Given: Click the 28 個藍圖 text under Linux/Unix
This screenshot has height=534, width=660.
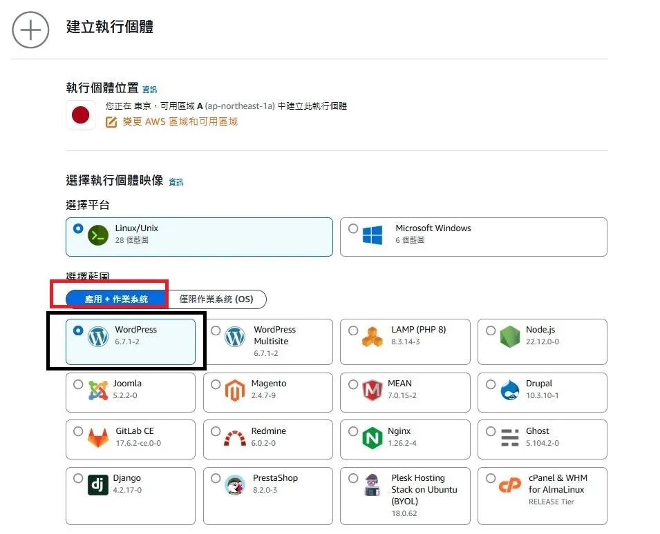Looking at the screenshot, I should pos(132,240).
